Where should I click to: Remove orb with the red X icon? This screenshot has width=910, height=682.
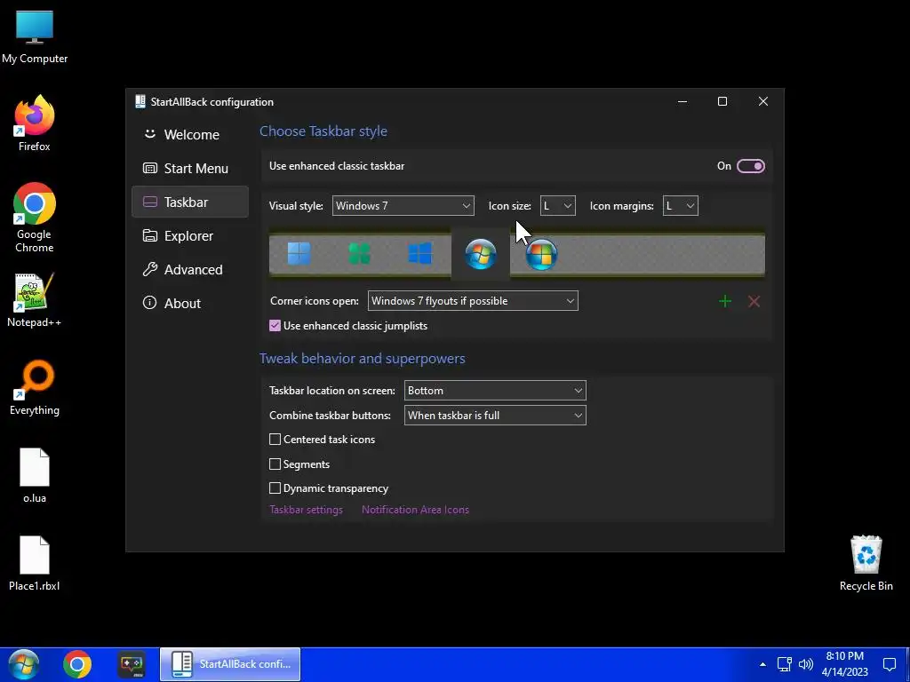click(754, 301)
